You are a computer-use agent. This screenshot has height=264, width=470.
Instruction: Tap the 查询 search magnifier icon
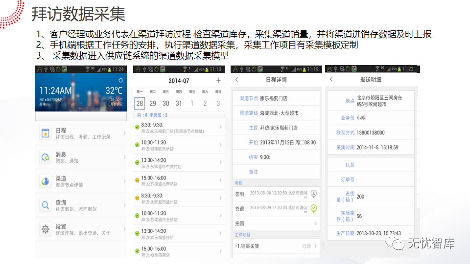click(x=45, y=205)
